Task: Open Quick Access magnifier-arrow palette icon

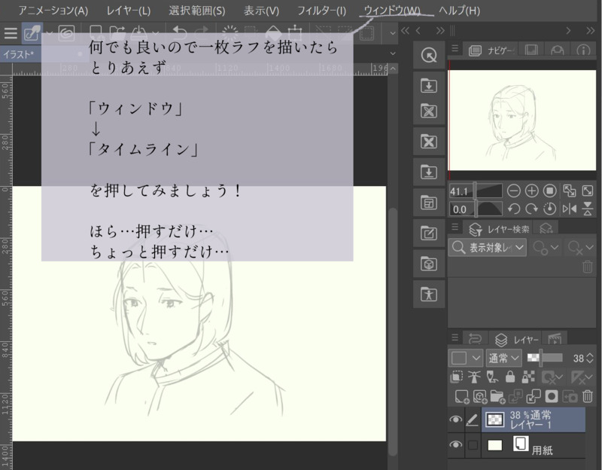Action: click(x=428, y=55)
